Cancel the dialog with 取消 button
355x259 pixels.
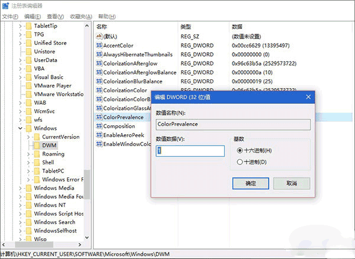click(x=292, y=183)
